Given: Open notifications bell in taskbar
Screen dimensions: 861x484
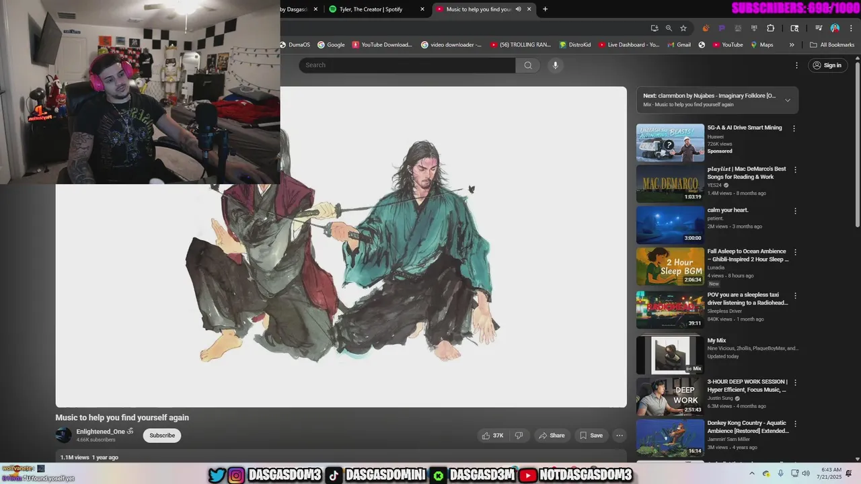Looking at the screenshot, I should [849, 473].
